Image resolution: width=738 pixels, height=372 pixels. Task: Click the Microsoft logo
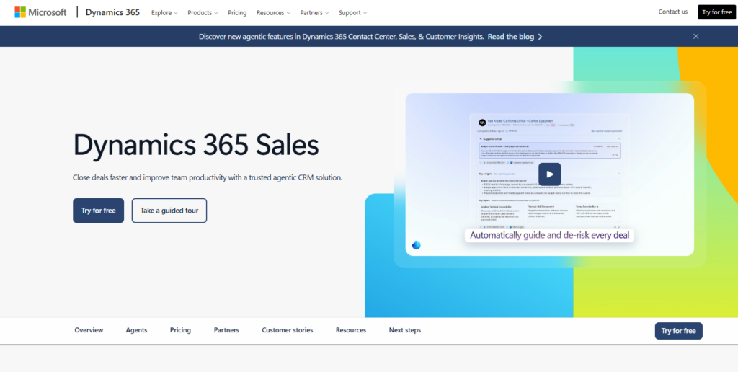(x=40, y=12)
